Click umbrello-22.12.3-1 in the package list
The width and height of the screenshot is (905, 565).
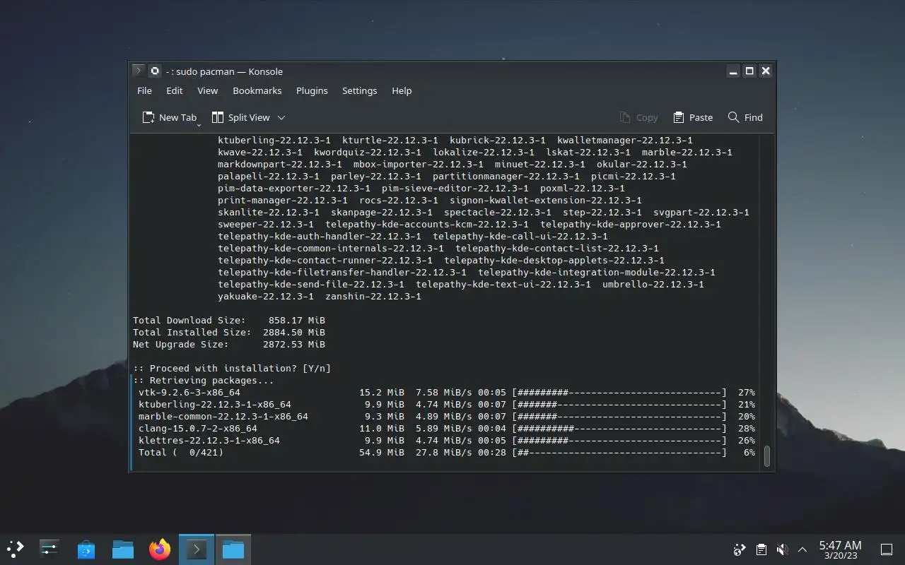(x=653, y=284)
